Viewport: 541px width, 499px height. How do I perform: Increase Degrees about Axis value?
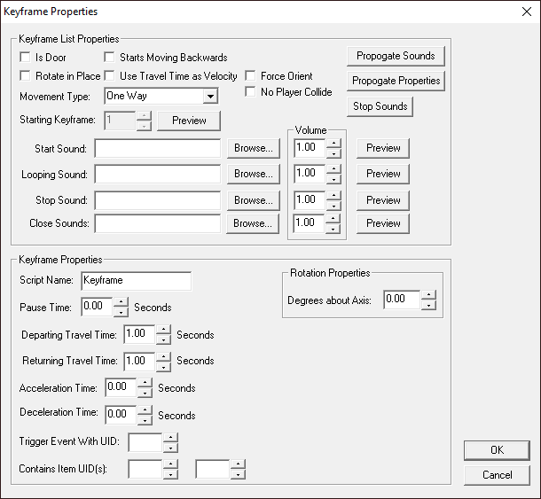pos(428,294)
